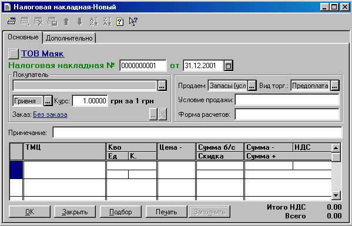The height and width of the screenshot is (226, 352).
Task: Open buyer selection ellipsis button
Action: point(162,86)
